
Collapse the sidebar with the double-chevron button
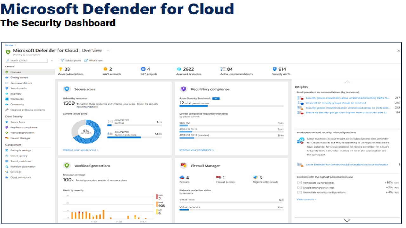tap(52, 60)
